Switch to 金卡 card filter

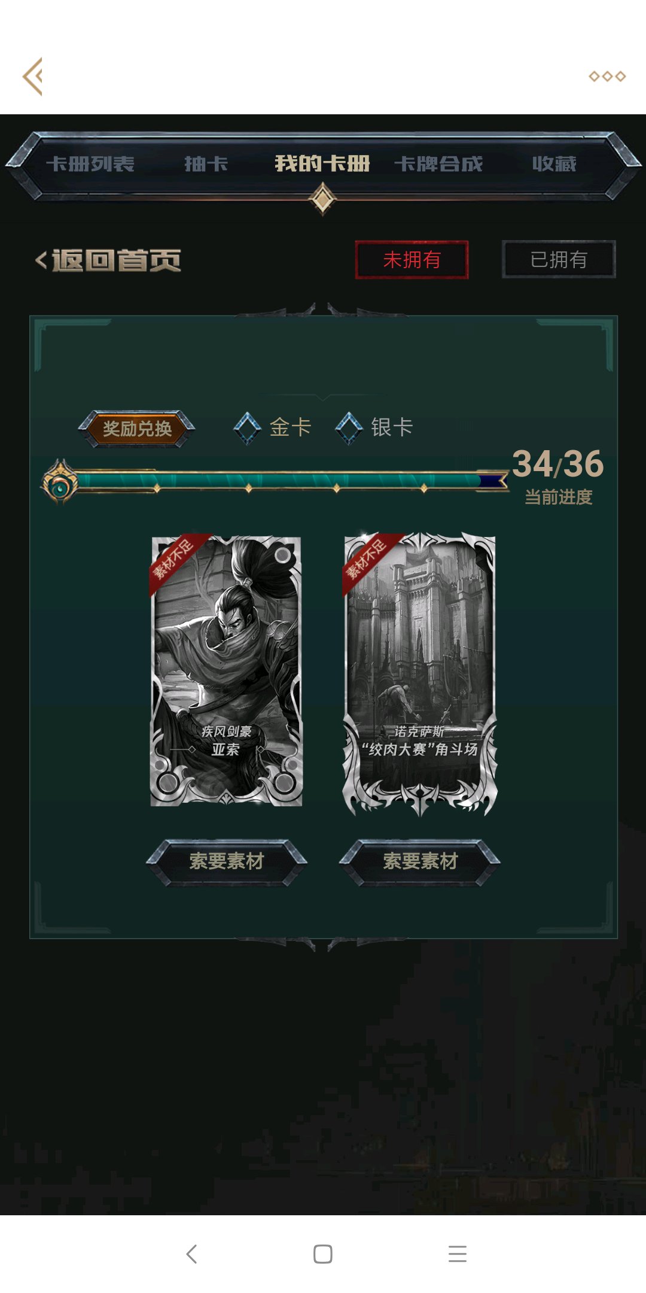pyautogui.click(x=290, y=427)
